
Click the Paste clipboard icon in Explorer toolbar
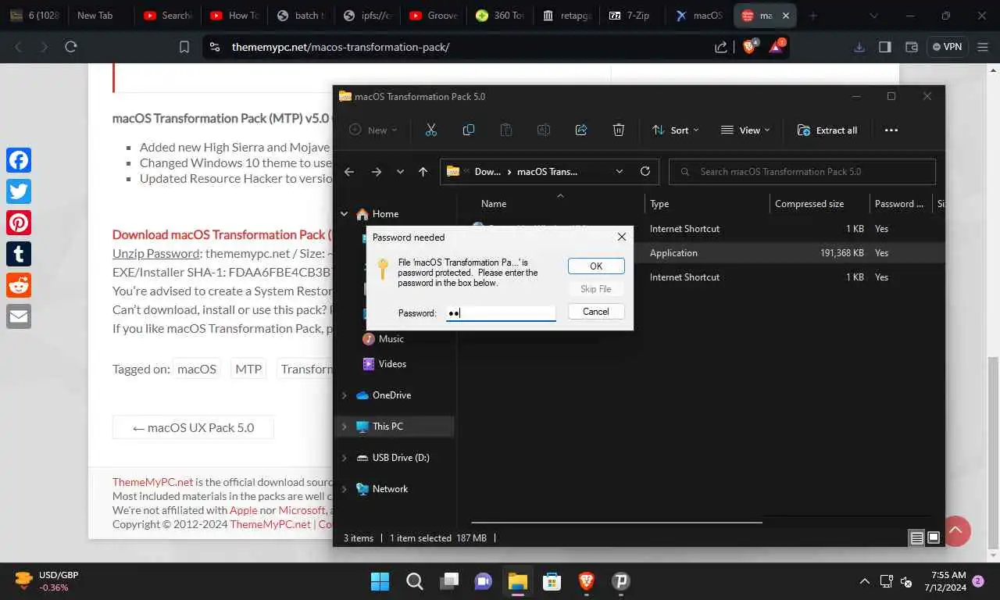tap(505, 130)
